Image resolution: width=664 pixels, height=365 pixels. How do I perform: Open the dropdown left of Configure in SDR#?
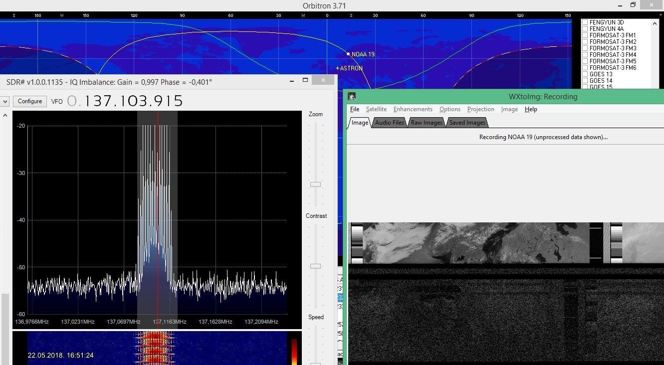click(5, 101)
